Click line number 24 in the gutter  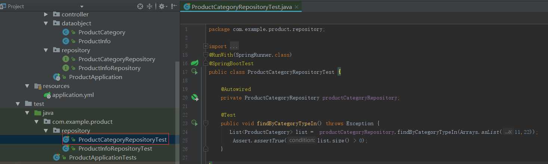(x=185, y=132)
